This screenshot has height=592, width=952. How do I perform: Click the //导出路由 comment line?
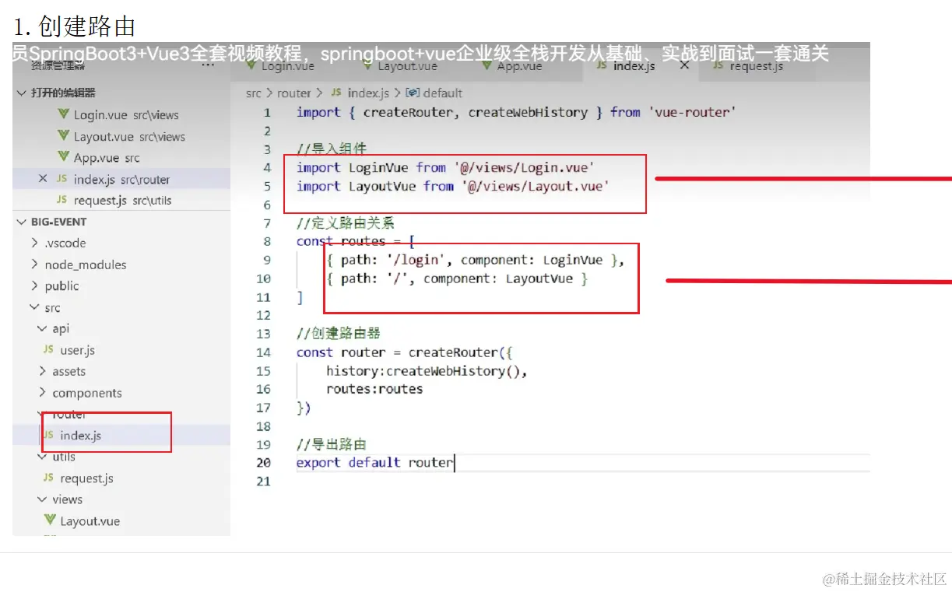point(332,445)
